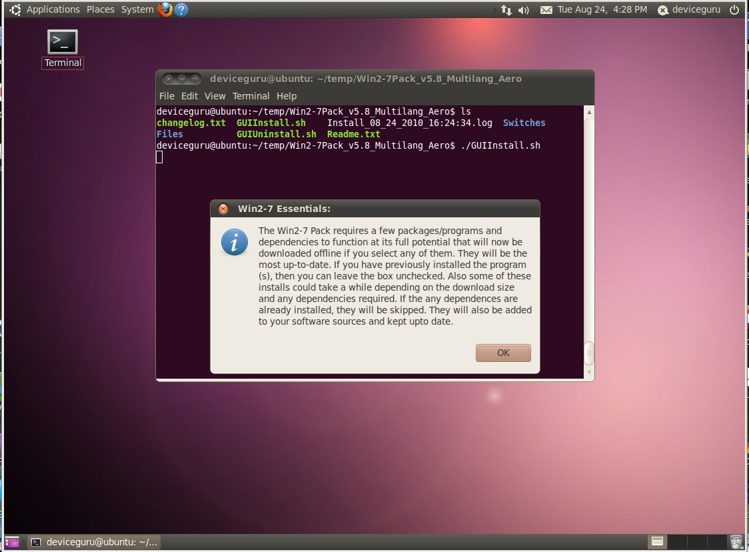Open the network connections indicator
The height and width of the screenshot is (552, 749).
pos(506,9)
